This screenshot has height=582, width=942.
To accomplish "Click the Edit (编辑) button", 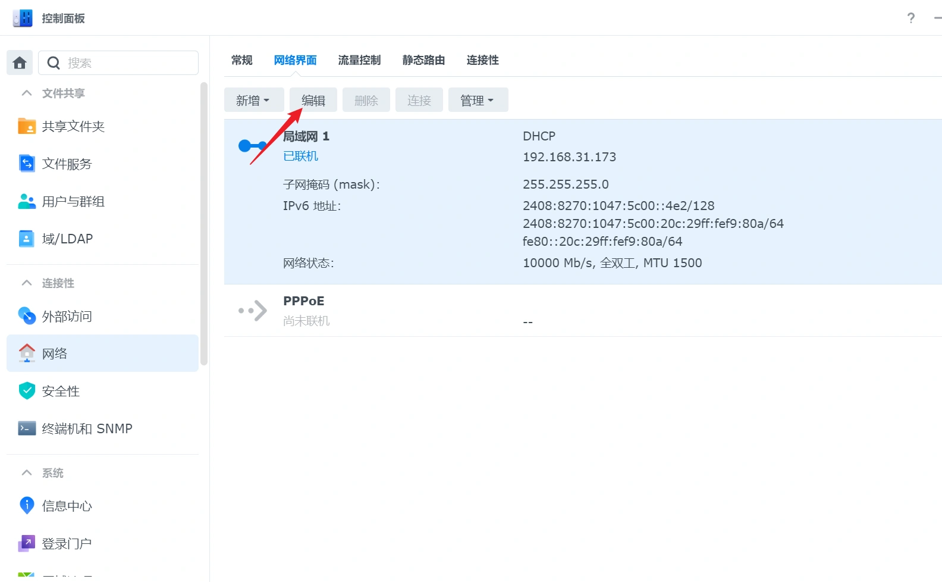I will tap(313, 100).
